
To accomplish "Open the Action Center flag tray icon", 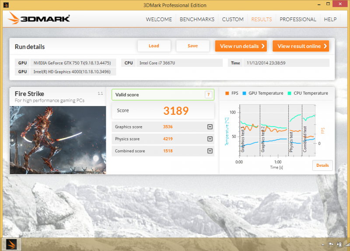I will tap(331, 244).
